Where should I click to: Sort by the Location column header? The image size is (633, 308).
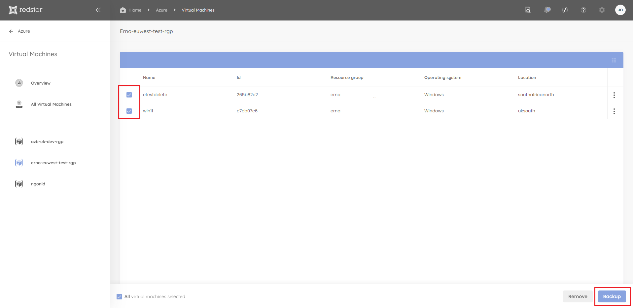click(527, 78)
